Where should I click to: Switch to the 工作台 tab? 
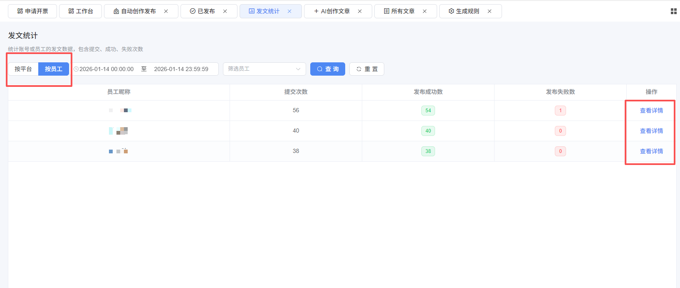[81, 11]
